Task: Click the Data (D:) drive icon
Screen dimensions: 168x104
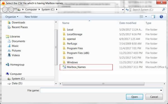Action: (x=9, y=84)
